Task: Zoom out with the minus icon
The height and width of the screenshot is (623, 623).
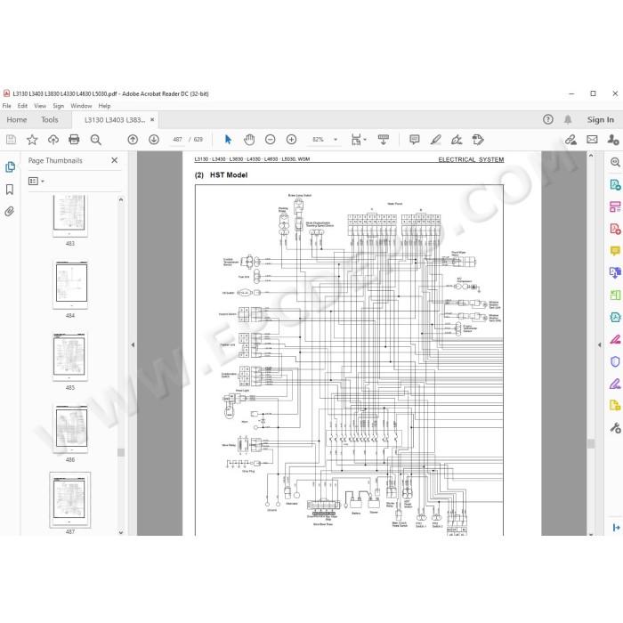Action: click(271, 140)
